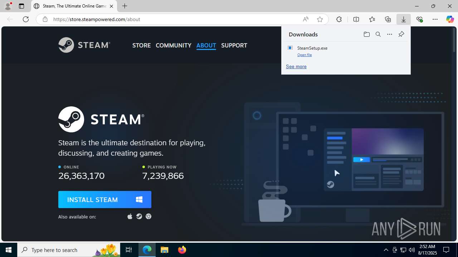Screen dimensions: 458x257
Task: Open the notification center
Action: pos(446,250)
